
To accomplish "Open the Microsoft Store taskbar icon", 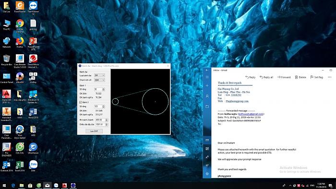I will [30, 186].
